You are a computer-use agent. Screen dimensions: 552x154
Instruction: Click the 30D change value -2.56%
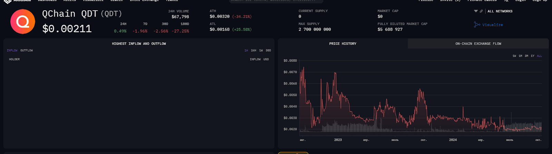[161, 31]
